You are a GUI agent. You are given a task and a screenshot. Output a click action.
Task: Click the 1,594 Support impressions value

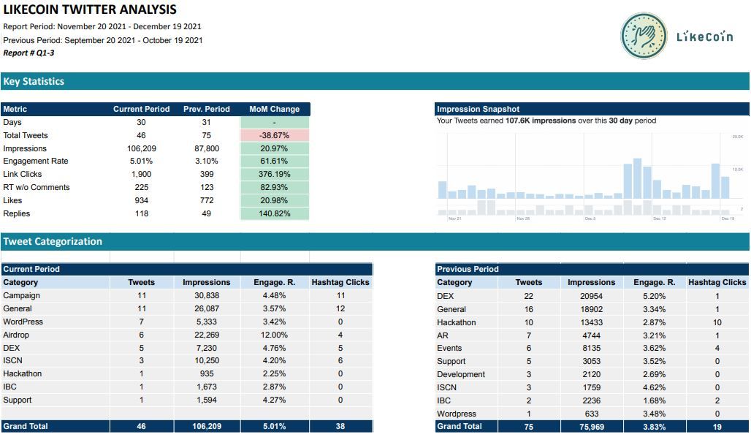pyautogui.click(x=207, y=400)
